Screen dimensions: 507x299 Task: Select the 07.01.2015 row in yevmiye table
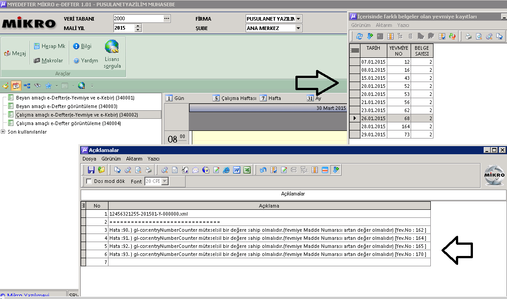[x=391, y=62]
